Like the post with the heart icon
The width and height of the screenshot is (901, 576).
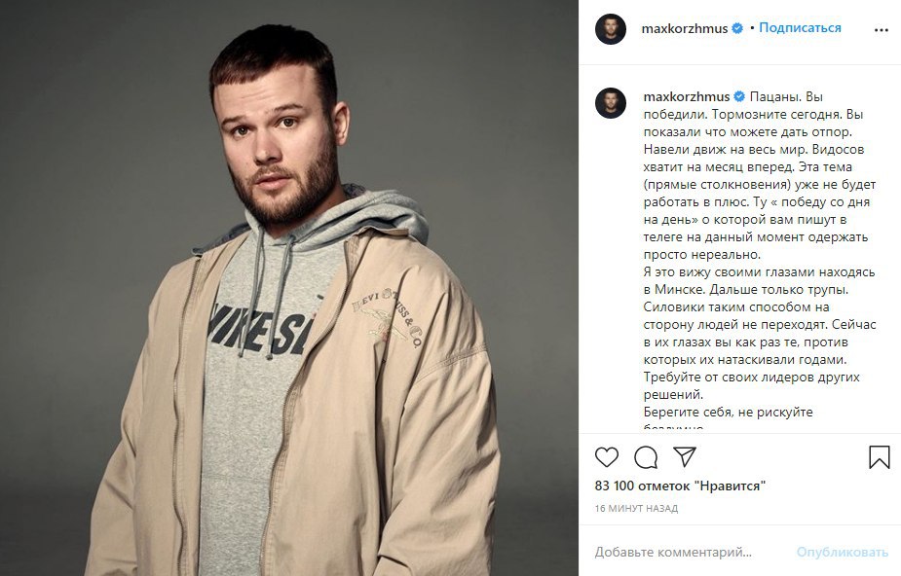[606, 457]
